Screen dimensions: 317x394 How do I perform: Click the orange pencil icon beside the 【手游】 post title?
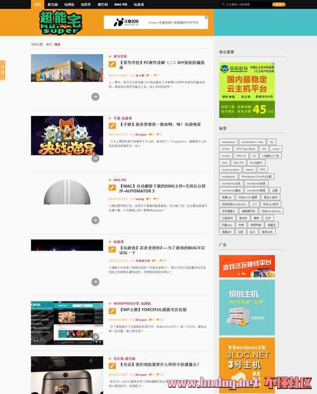[112, 126]
